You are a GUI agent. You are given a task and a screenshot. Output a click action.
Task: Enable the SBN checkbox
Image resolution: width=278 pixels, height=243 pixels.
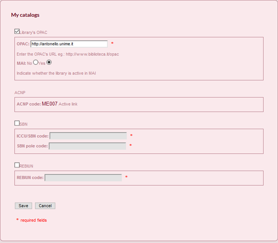tap(17, 123)
